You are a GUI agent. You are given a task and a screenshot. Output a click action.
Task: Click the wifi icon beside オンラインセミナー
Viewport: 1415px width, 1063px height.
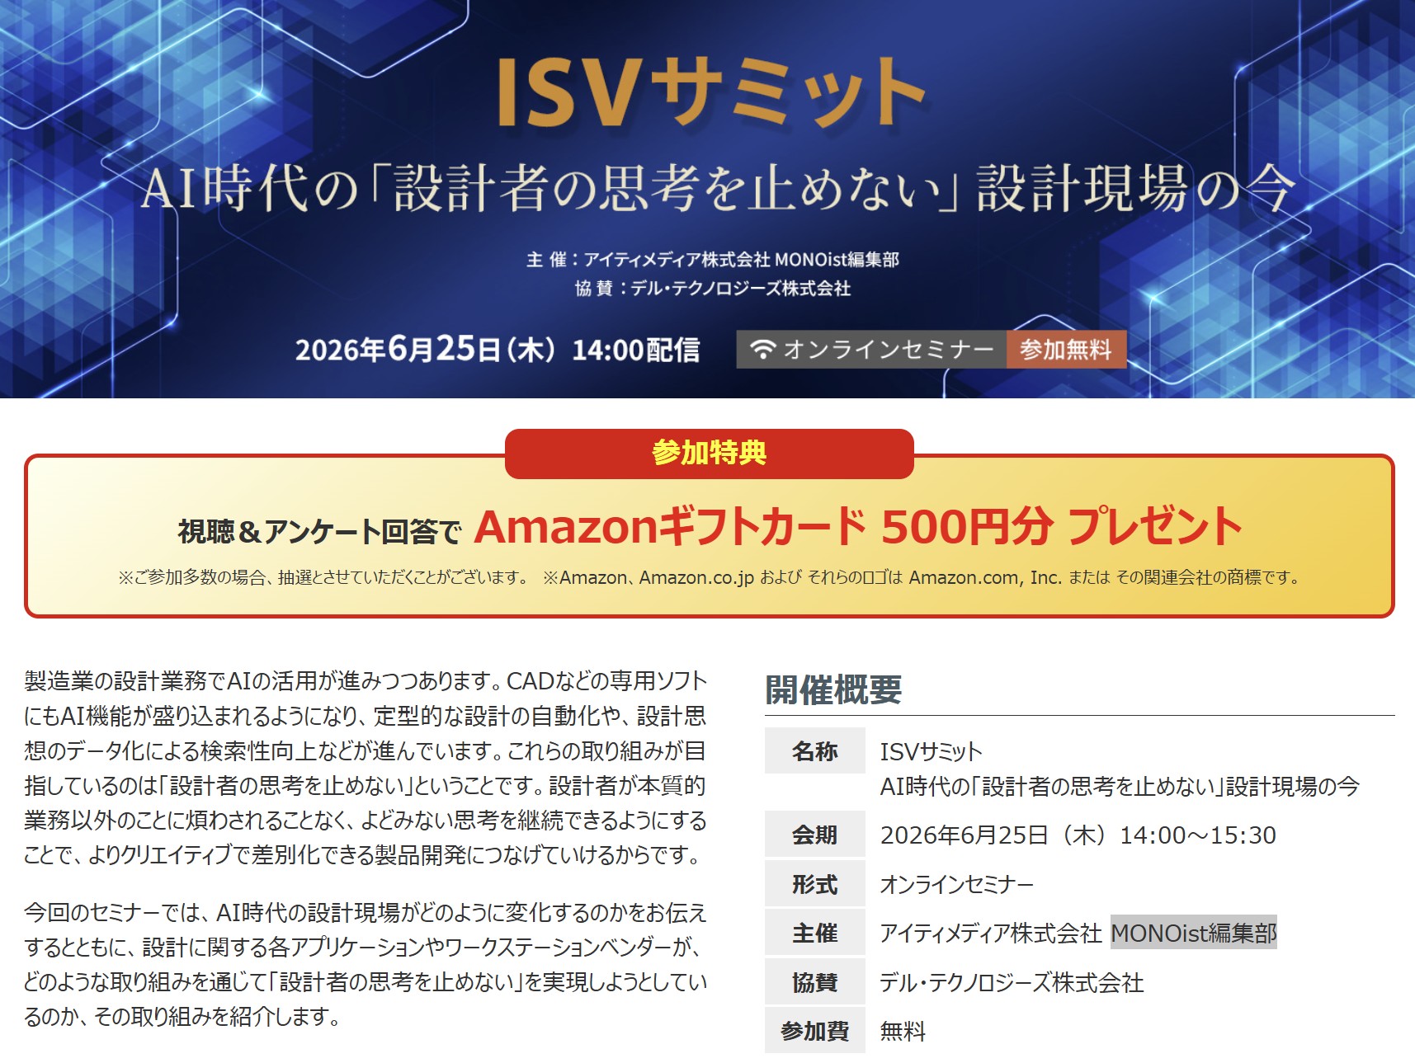(762, 349)
